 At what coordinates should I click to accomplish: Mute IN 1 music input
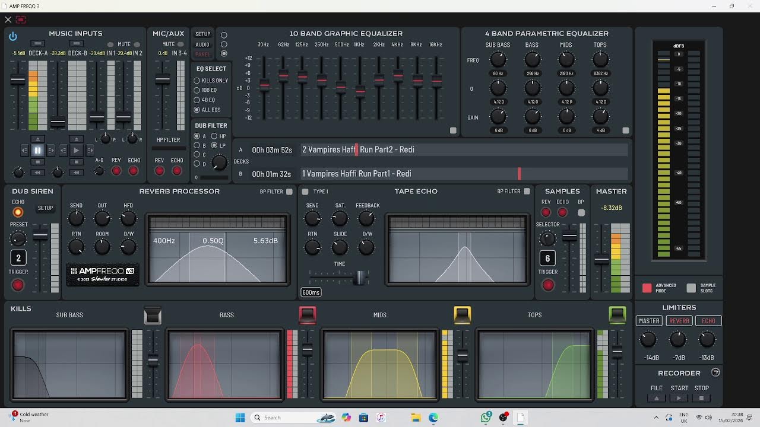[x=110, y=44]
